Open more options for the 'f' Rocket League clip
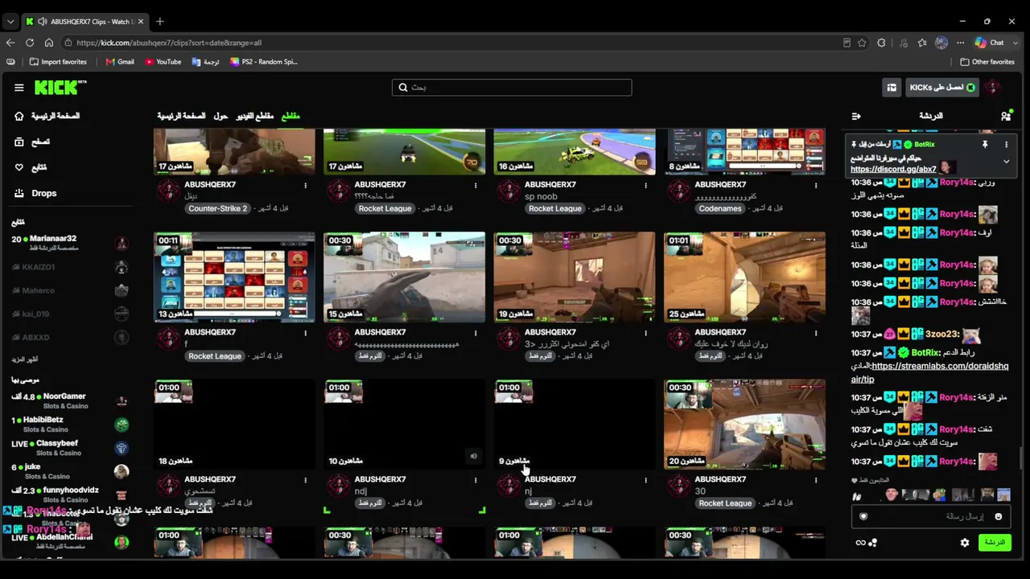Image resolution: width=1030 pixels, height=579 pixels. [x=305, y=332]
